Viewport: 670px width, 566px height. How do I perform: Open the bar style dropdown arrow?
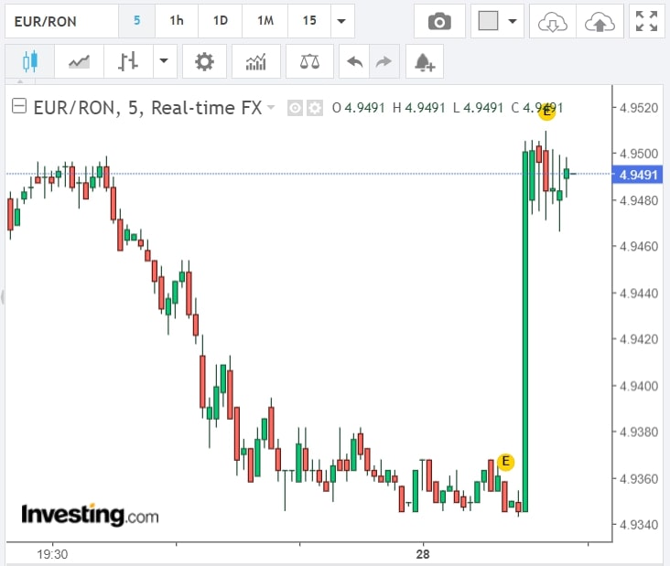tap(164, 62)
